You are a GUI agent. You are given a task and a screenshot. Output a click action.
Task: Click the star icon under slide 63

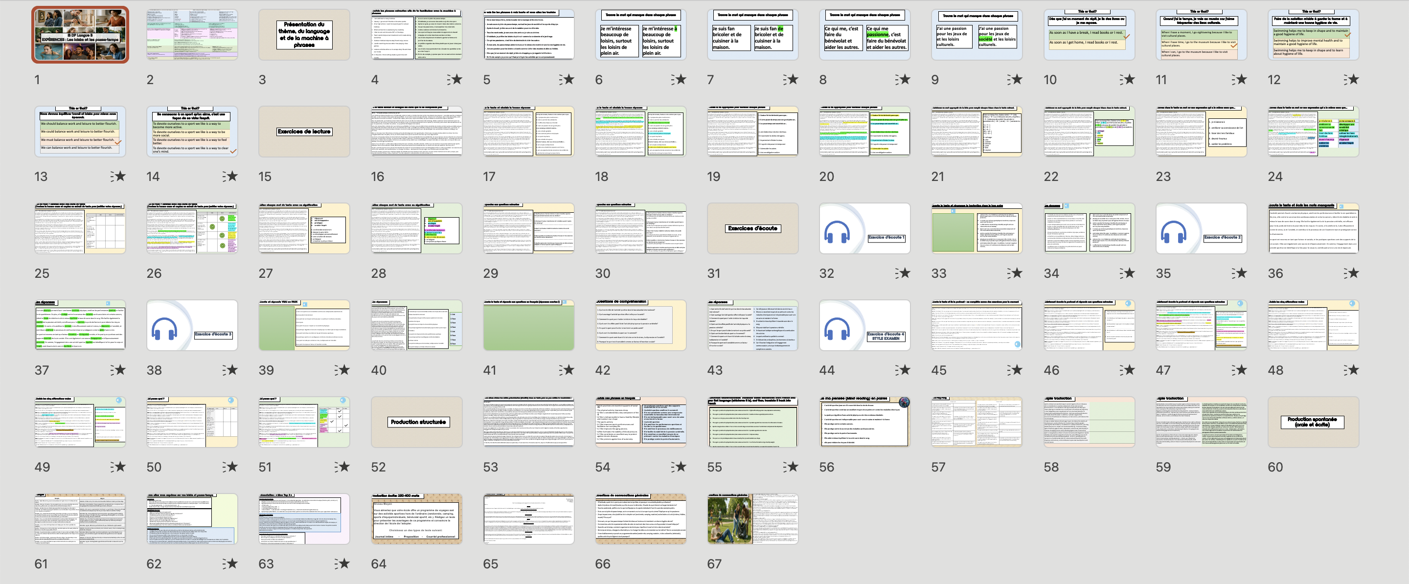coord(342,564)
